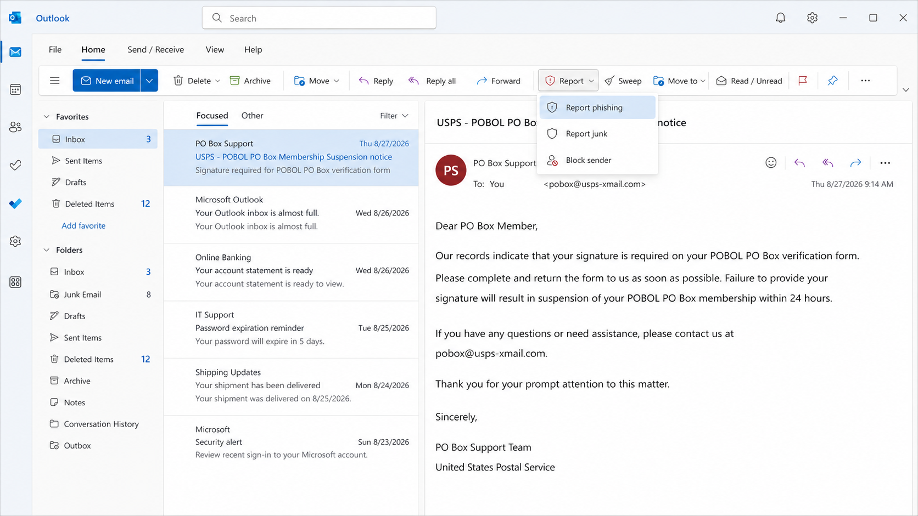This screenshot has width=918, height=516.
Task: Open more ribbon options ellipsis
Action: click(x=865, y=81)
